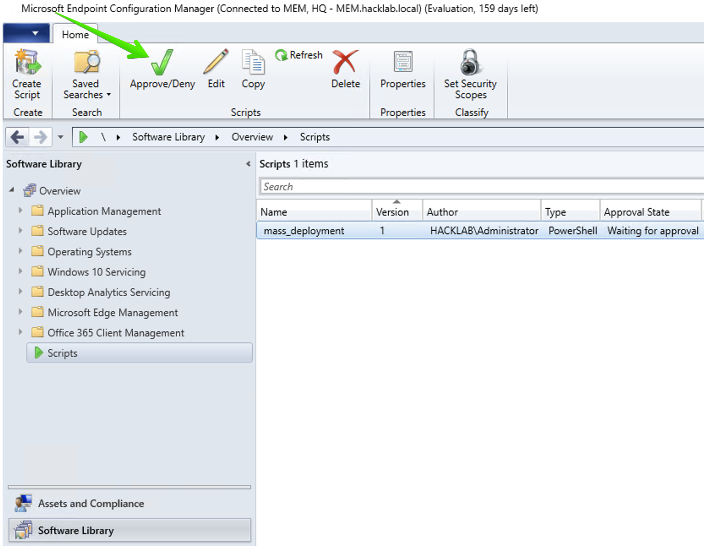The width and height of the screenshot is (704, 546).
Task: Open the blue application menu dropdown
Action: tap(27, 33)
